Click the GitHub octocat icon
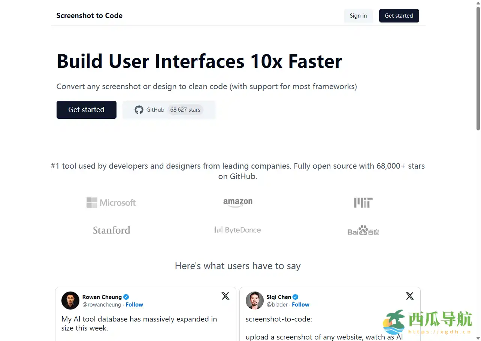This screenshot has width=481, height=341. 139,110
